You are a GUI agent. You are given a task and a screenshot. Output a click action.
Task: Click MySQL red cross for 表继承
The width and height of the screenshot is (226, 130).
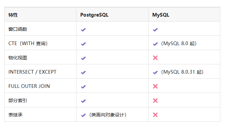click(x=155, y=115)
